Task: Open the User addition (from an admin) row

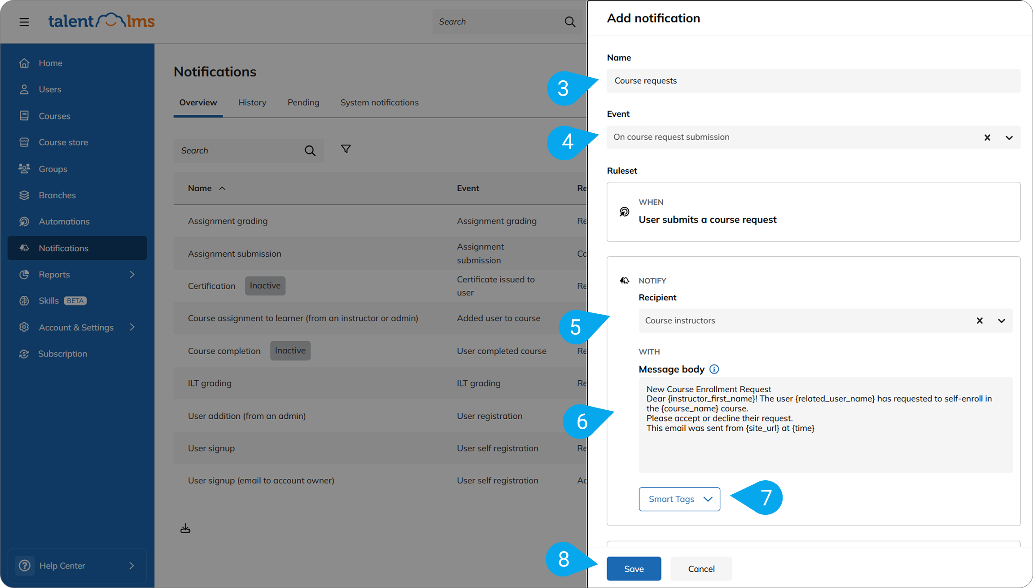Action: (247, 416)
